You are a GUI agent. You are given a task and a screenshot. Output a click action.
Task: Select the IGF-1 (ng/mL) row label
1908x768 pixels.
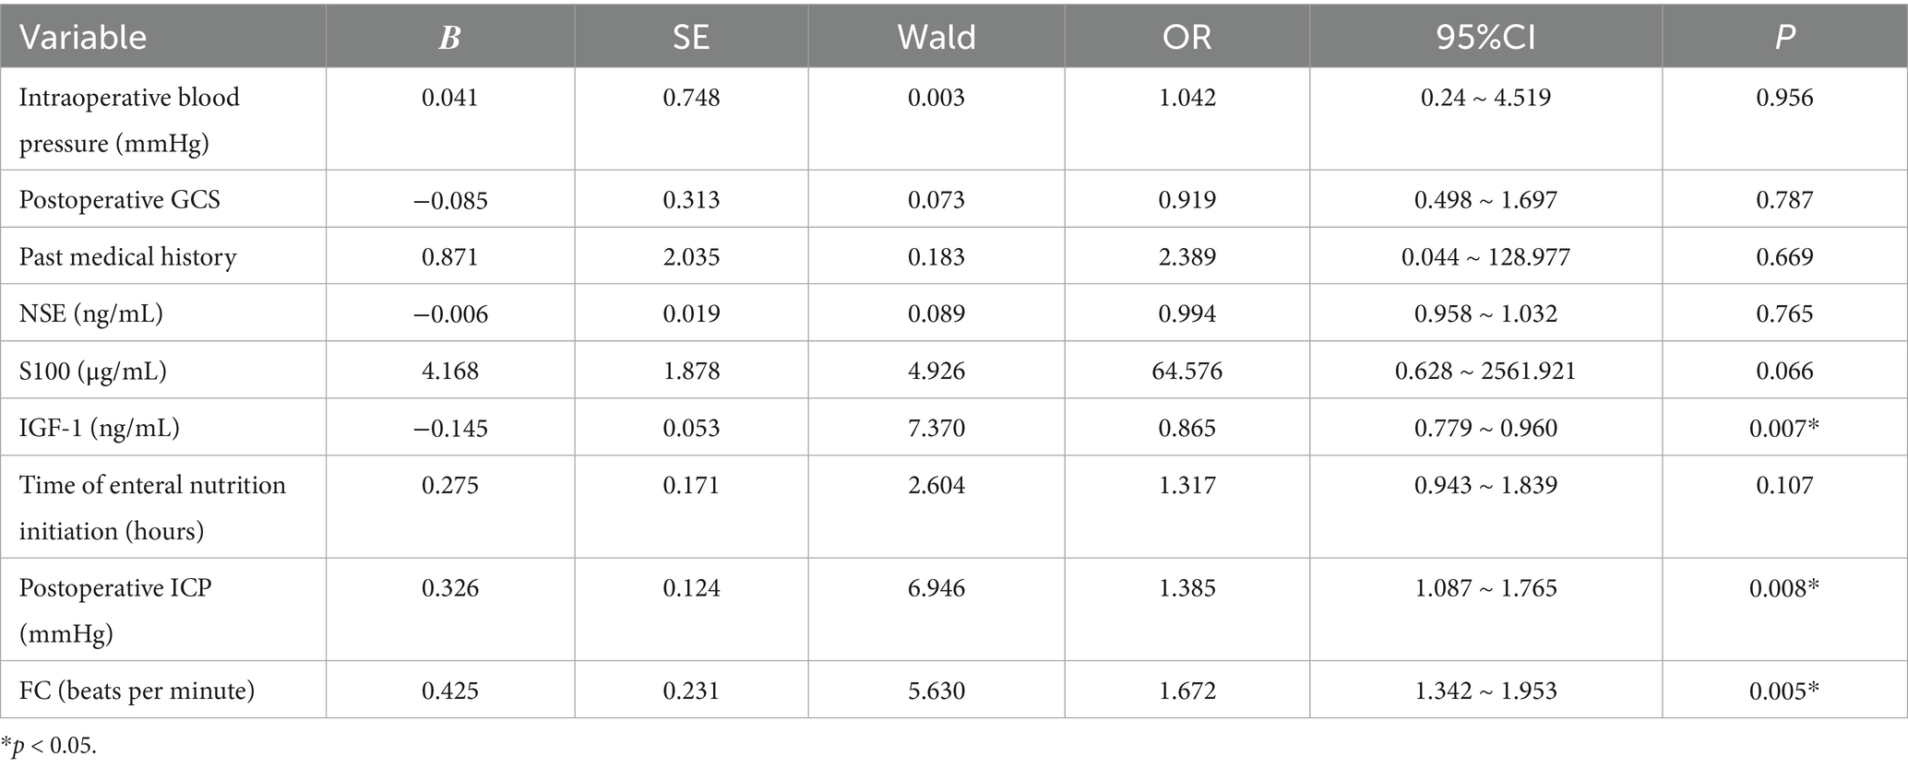click(x=99, y=428)
